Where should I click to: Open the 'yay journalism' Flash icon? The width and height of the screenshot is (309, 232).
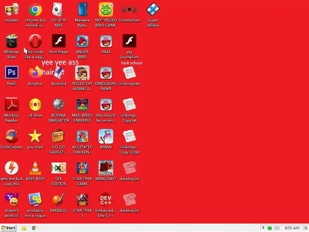pos(129,41)
